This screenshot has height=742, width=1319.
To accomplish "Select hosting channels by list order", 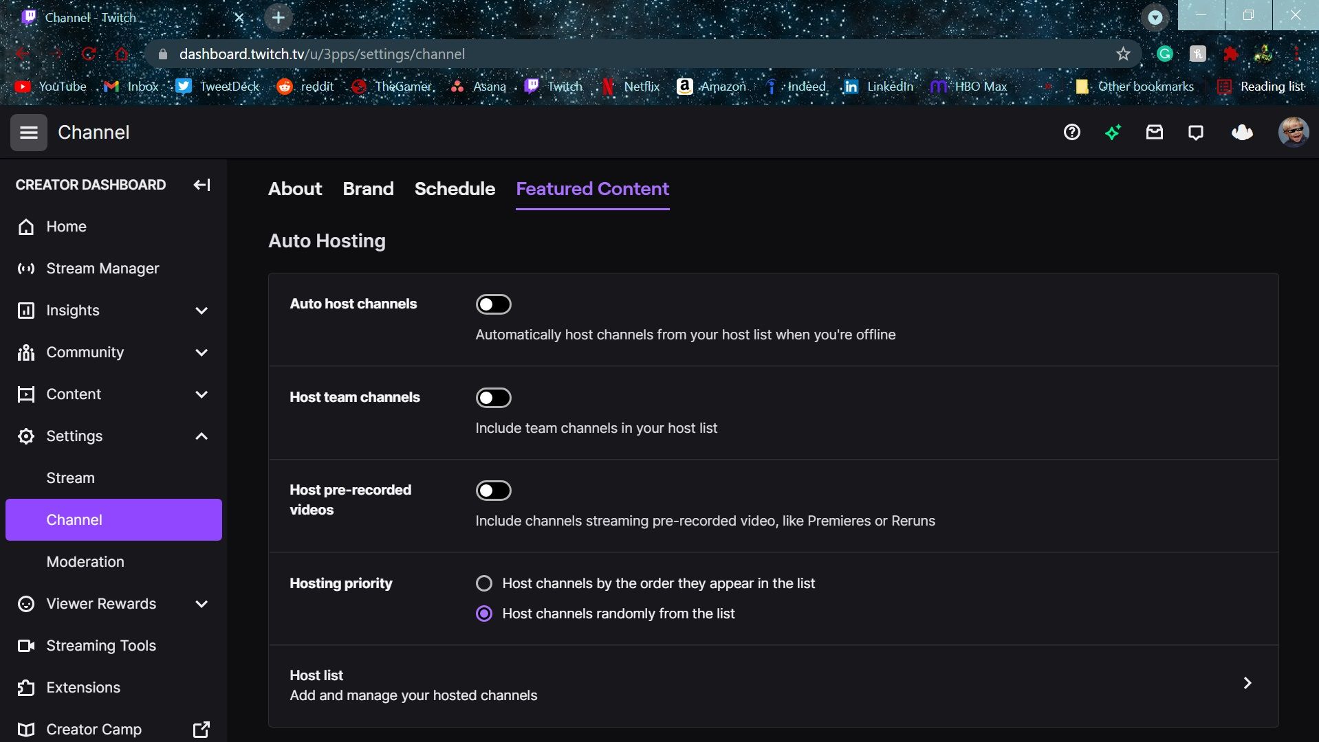I will click(485, 583).
